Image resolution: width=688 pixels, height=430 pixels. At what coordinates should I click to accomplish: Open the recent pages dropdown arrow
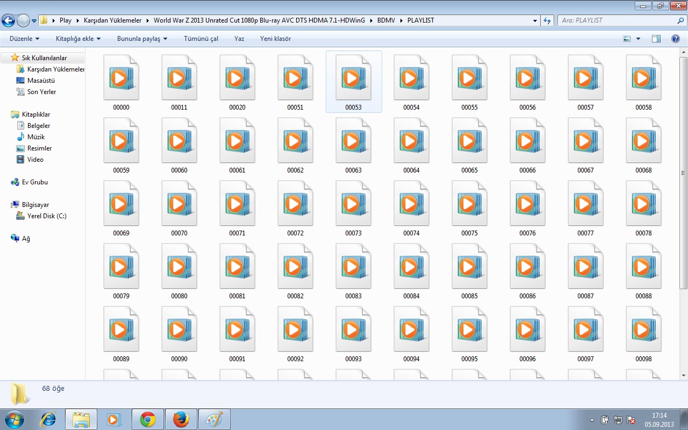(34, 20)
